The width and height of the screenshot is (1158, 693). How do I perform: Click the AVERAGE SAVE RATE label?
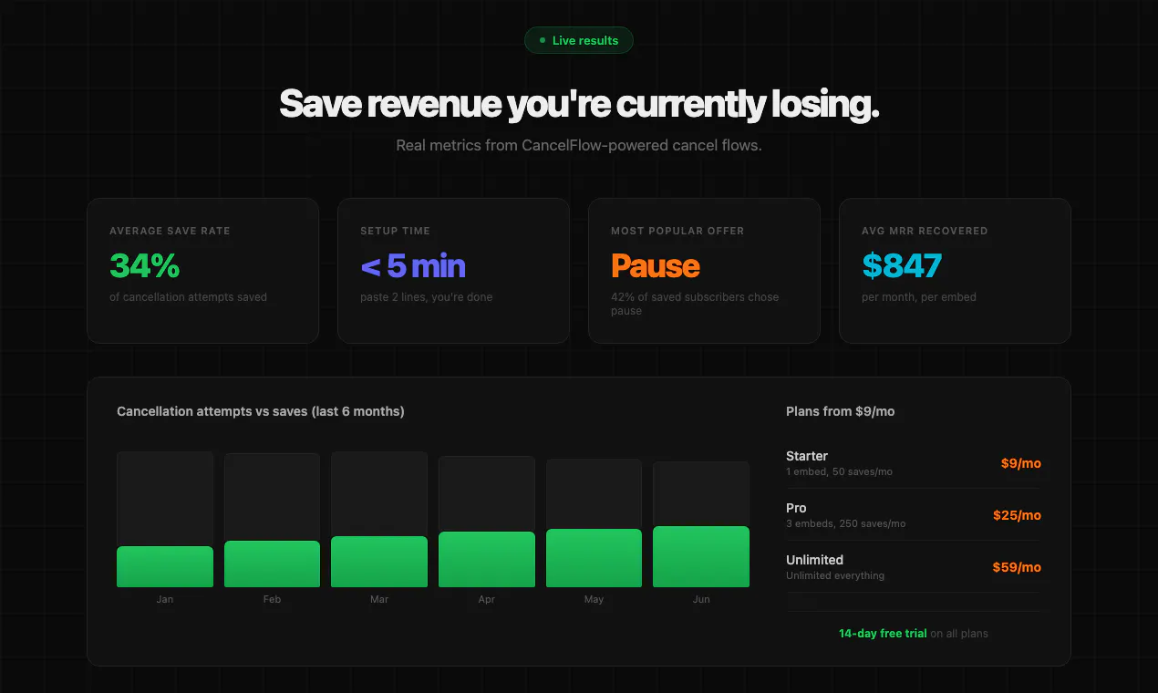click(170, 231)
